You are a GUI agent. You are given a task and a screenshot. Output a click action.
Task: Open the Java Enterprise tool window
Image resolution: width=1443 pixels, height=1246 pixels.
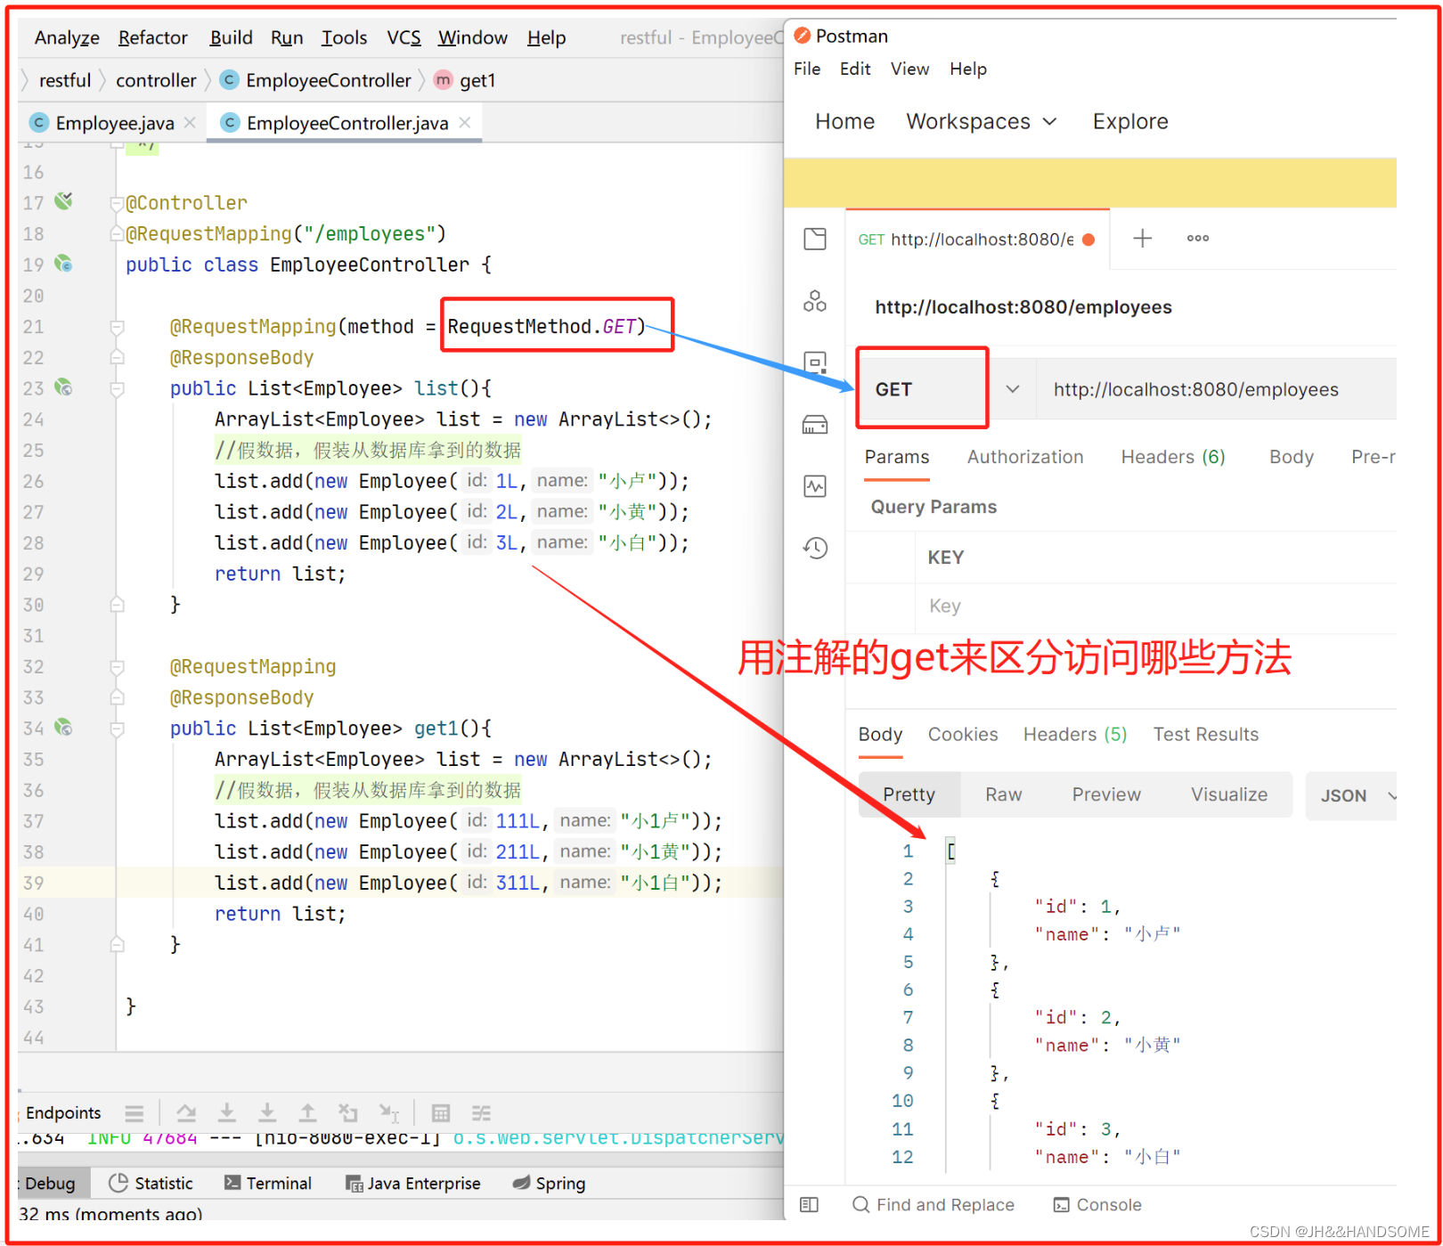(412, 1183)
